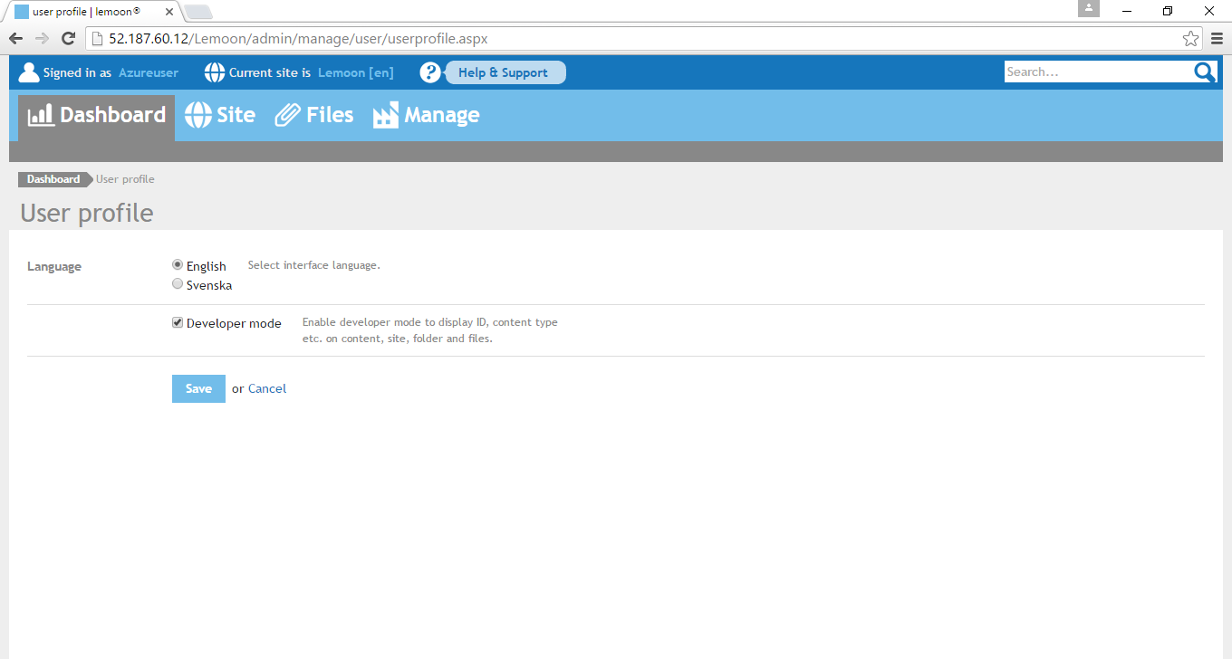The image size is (1232, 659).
Task: Click the signed-in user silhouette icon
Action: coord(29,72)
